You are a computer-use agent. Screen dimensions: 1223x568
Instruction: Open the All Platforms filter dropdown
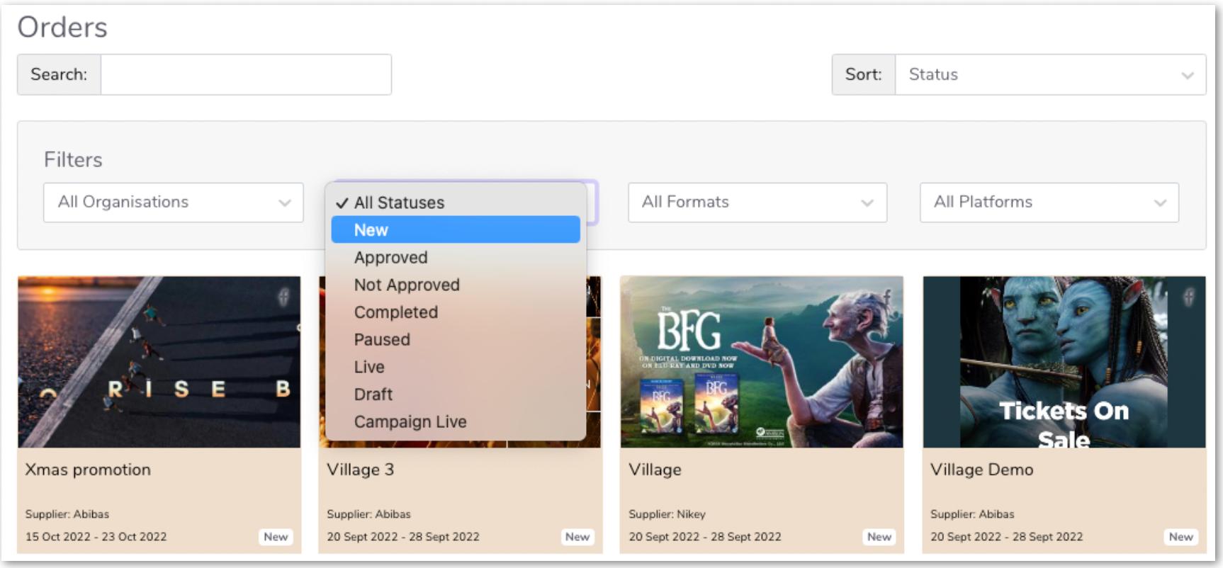click(1049, 203)
